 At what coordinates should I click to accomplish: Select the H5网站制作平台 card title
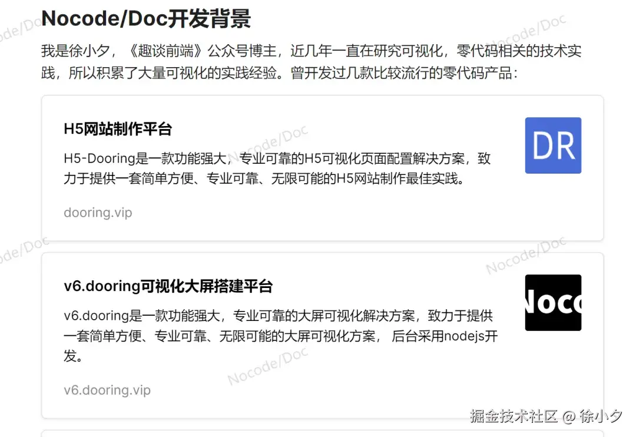pyautogui.click(x=118, y=129)
